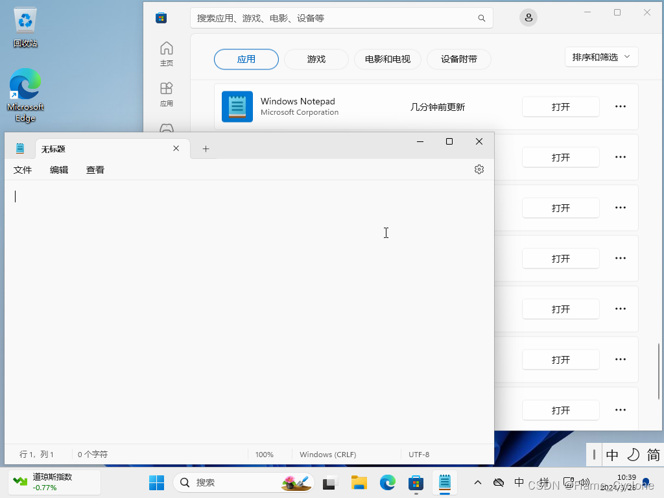Click the Windows Notepad app icon in the Store list

[x=237, y=107]
